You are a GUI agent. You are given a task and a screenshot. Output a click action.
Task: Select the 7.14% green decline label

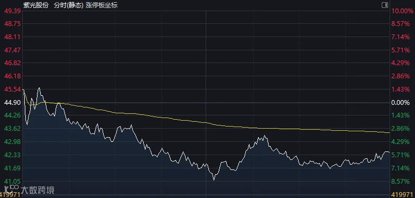coord(400,168)
